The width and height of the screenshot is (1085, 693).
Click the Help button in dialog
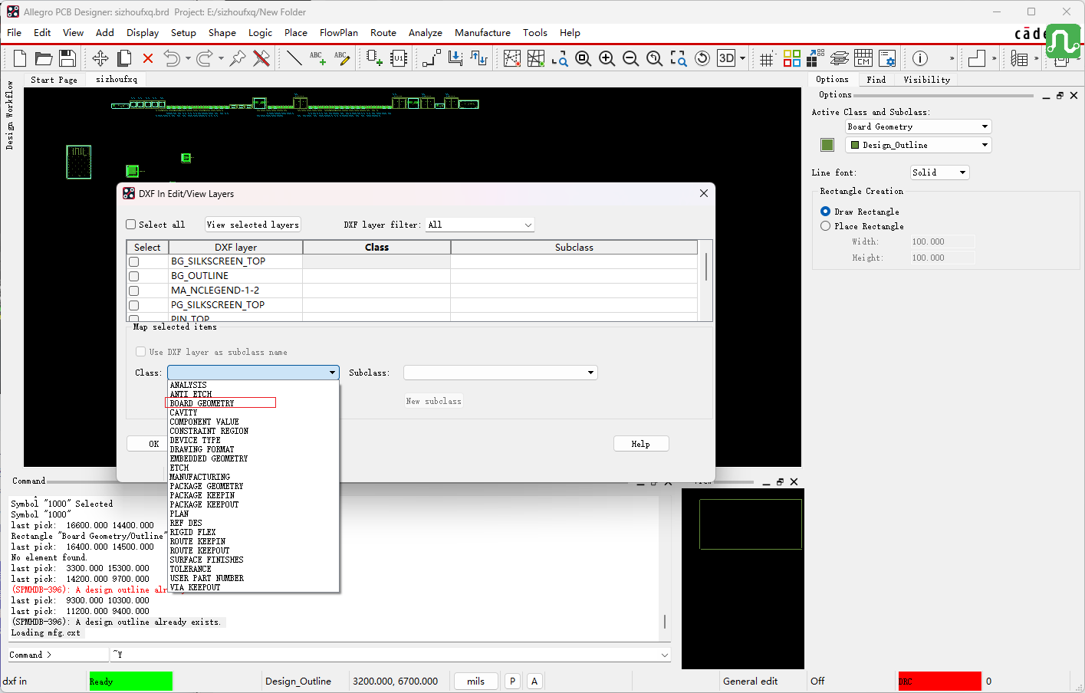(x=641, y=444)
